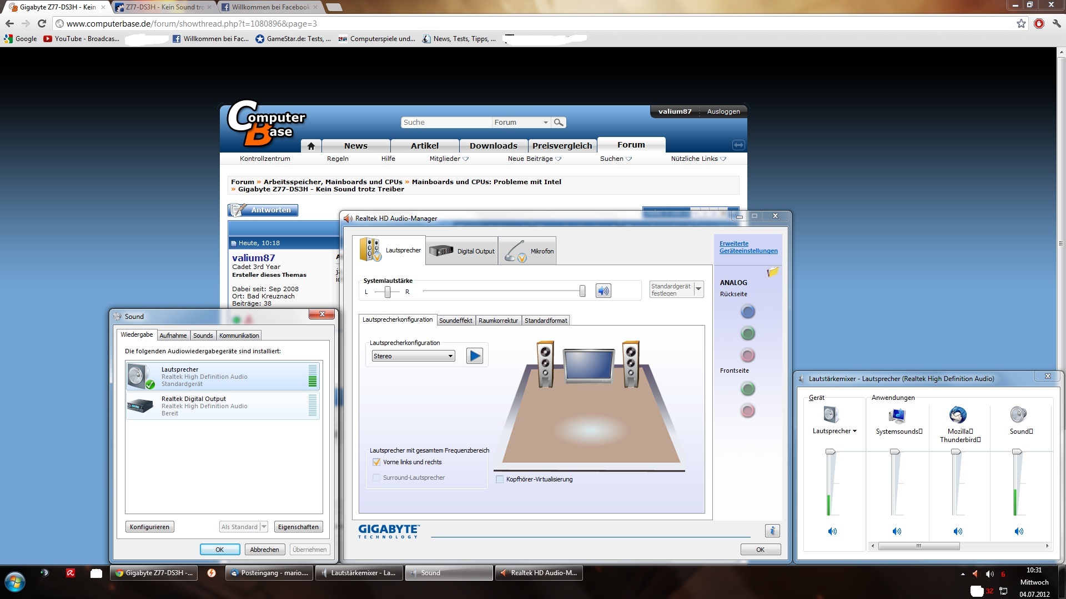This screenshot has height=599, width=1066.
Task: Play speaker configuration test sound
Action: click(474, 356)
